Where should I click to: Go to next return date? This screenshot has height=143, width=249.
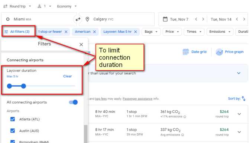[x=244, y=19]
